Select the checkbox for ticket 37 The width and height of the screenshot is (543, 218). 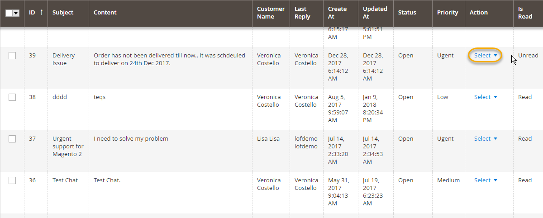(12, 139)
